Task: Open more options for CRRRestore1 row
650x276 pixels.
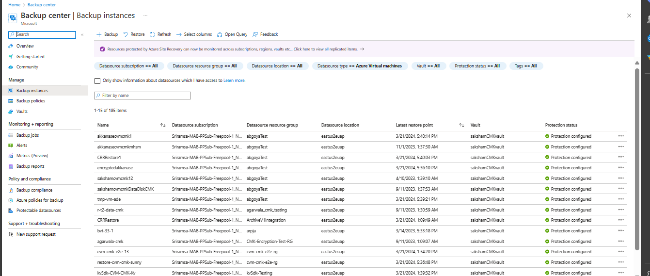Action: (621, 157)
